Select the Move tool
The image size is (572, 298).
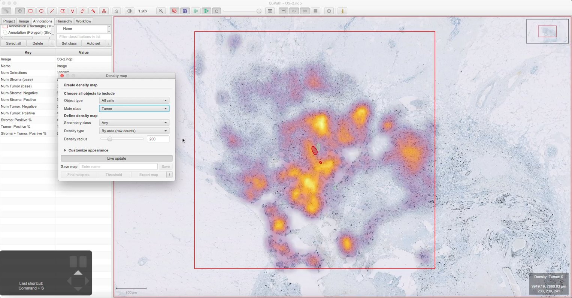coord(20,11)
